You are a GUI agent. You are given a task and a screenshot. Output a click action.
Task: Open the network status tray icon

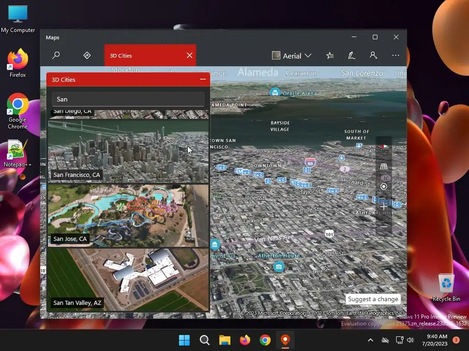click(399, 340)
